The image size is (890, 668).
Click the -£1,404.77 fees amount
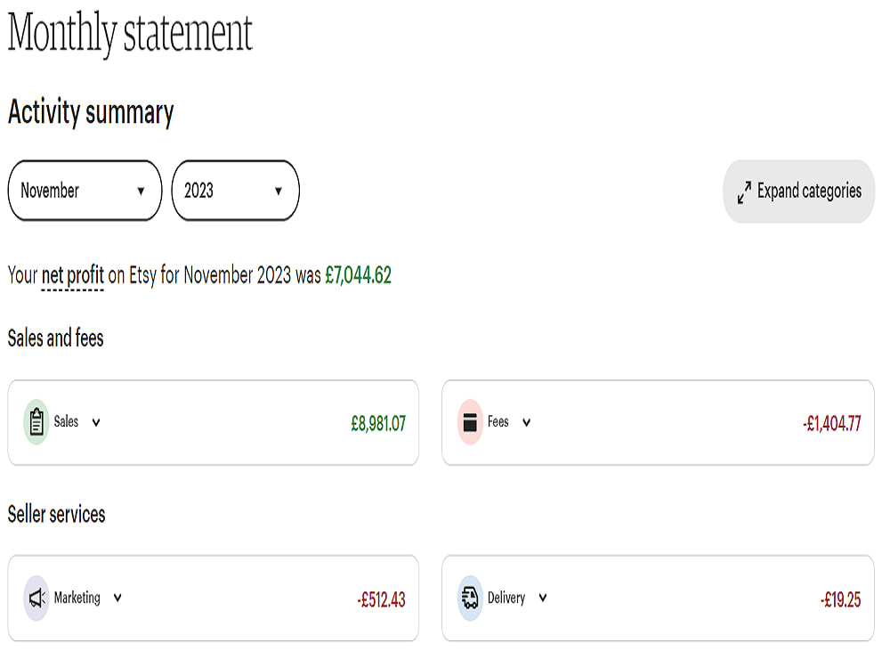point(832,423)
